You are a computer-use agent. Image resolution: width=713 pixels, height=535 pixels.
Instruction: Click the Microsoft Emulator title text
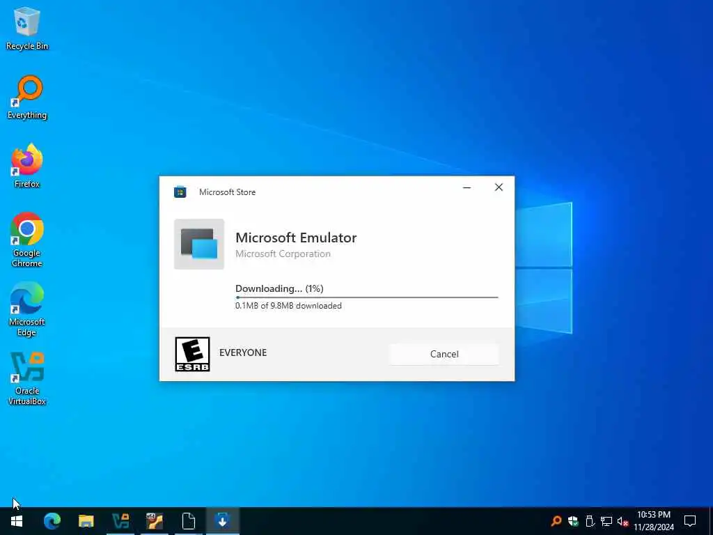pos(296,238)
